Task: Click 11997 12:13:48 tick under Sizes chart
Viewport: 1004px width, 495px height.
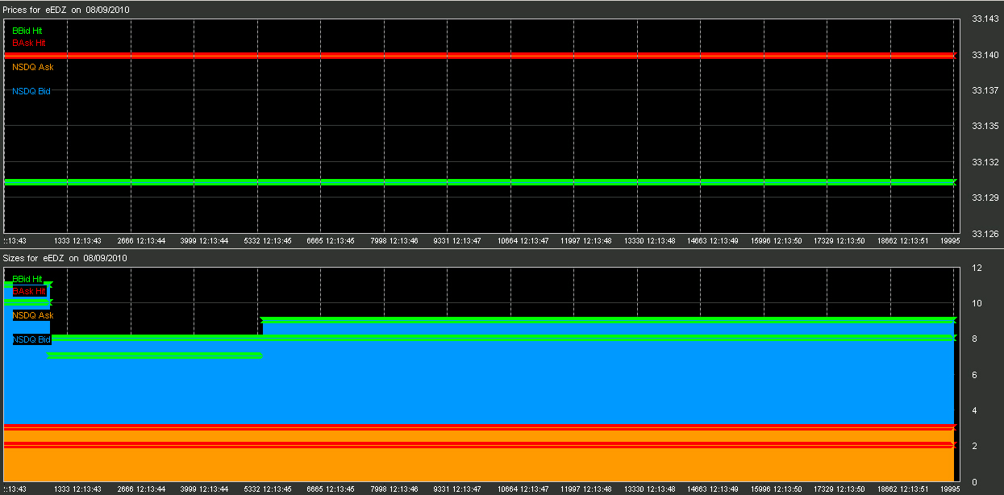Action: click(585, 489)
